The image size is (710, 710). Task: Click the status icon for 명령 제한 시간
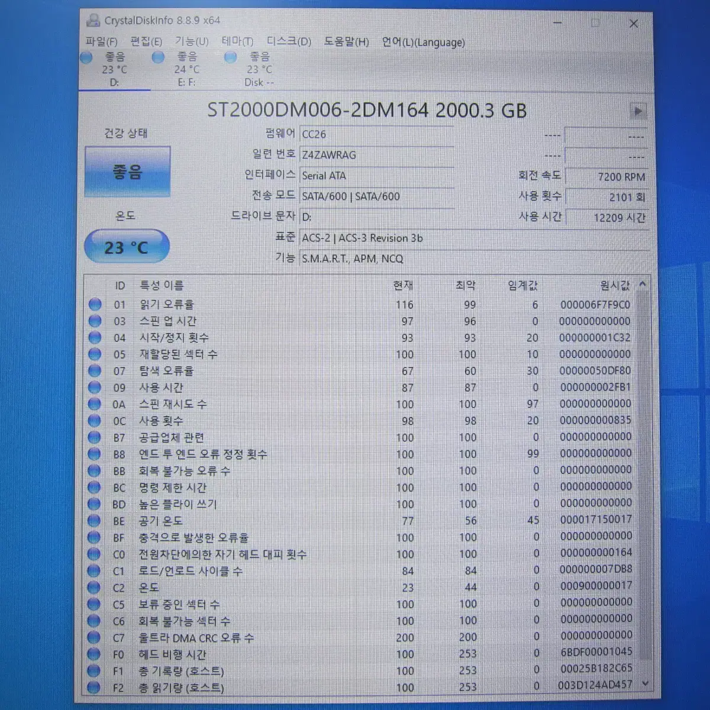coord(95,487)
